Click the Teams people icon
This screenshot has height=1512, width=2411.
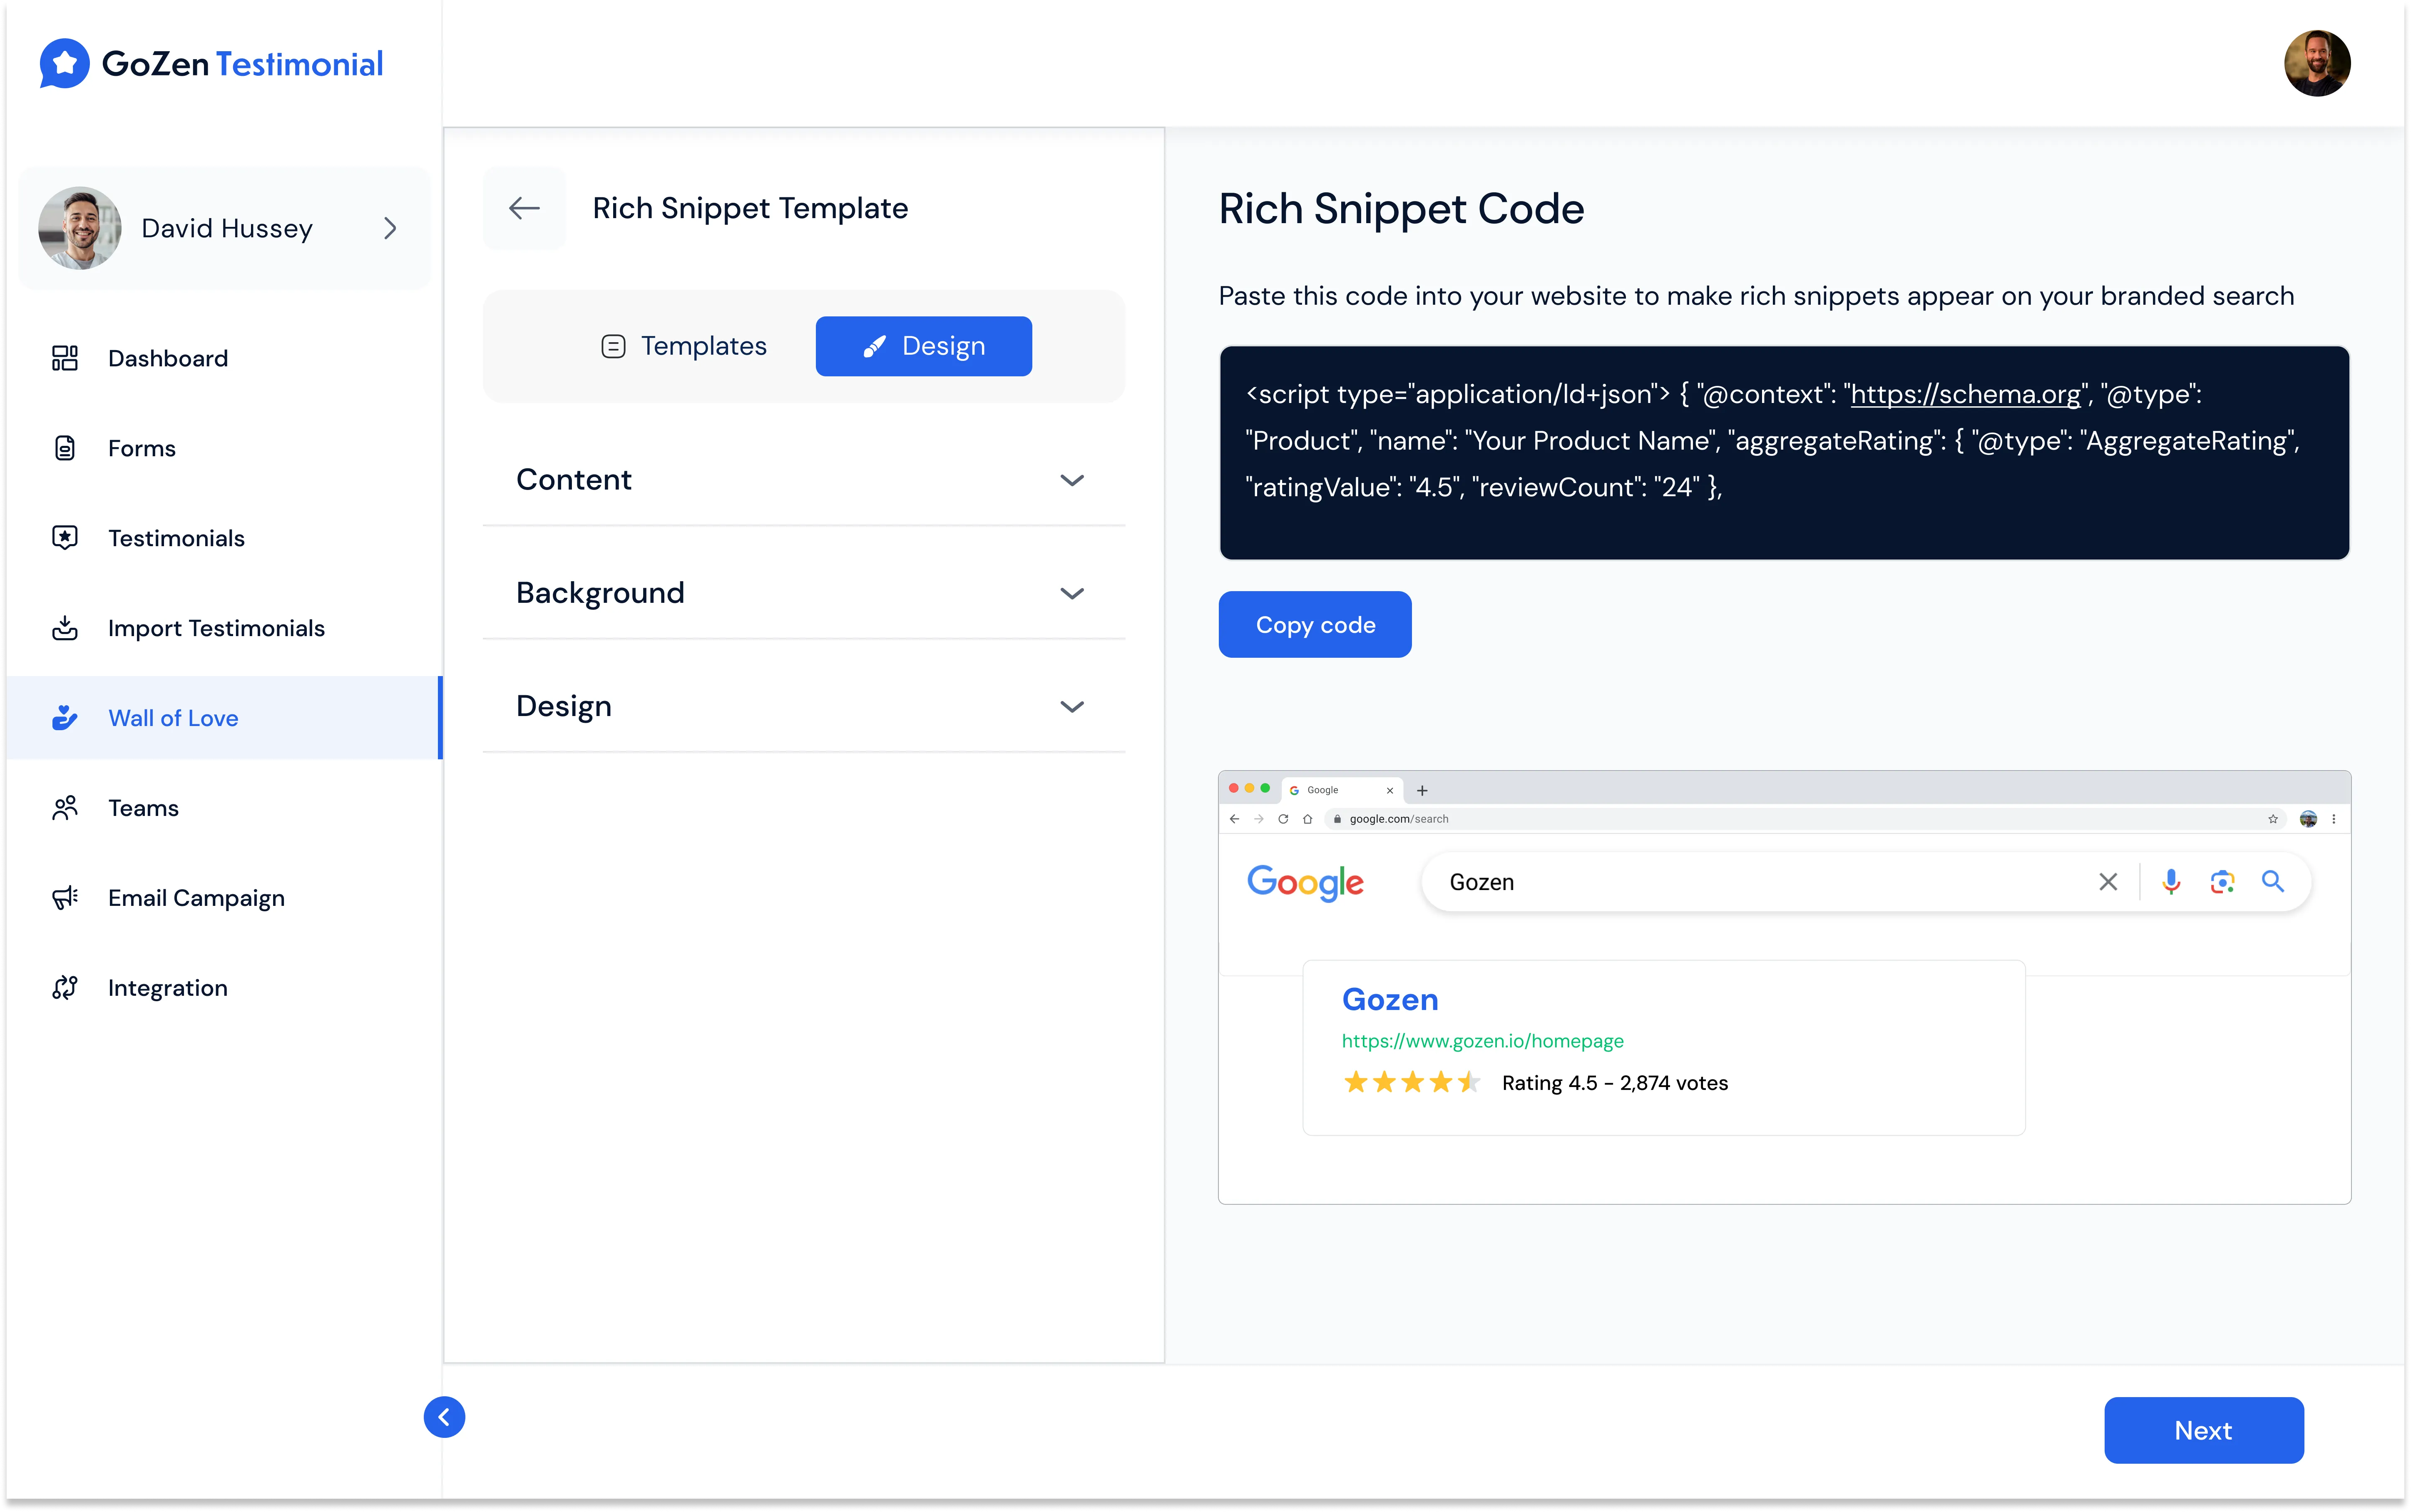(x=65, y=808)
